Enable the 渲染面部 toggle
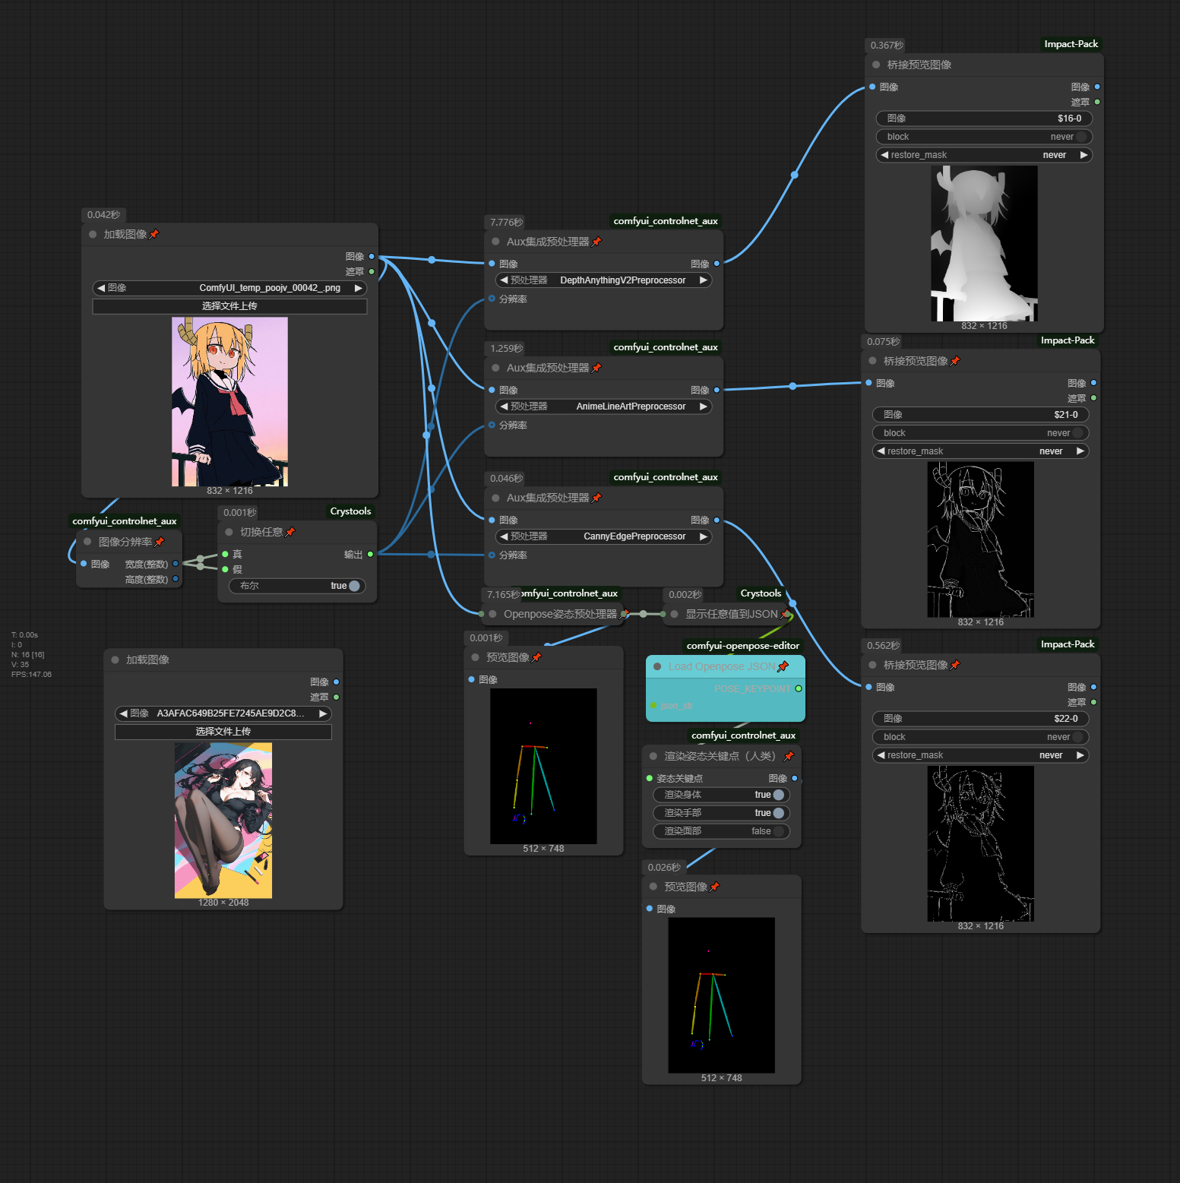This screenshot has width=1180, height=1183. click(x=778, y=831)
